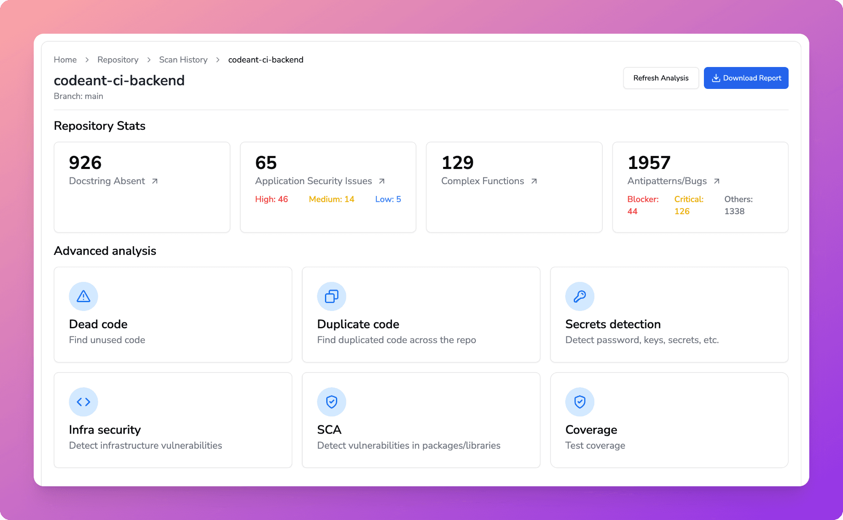Click the Duplicate code copy icon
Image resolution: width=843 pixels, height=520 pixels.
point(331,296)
